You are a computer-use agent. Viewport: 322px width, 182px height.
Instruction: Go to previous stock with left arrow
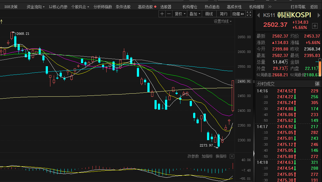click(258, 15)
